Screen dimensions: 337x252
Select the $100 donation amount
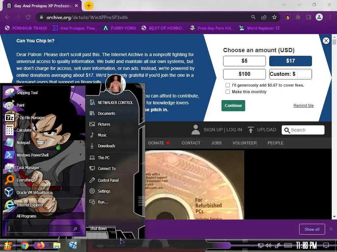tap(245, 74)
